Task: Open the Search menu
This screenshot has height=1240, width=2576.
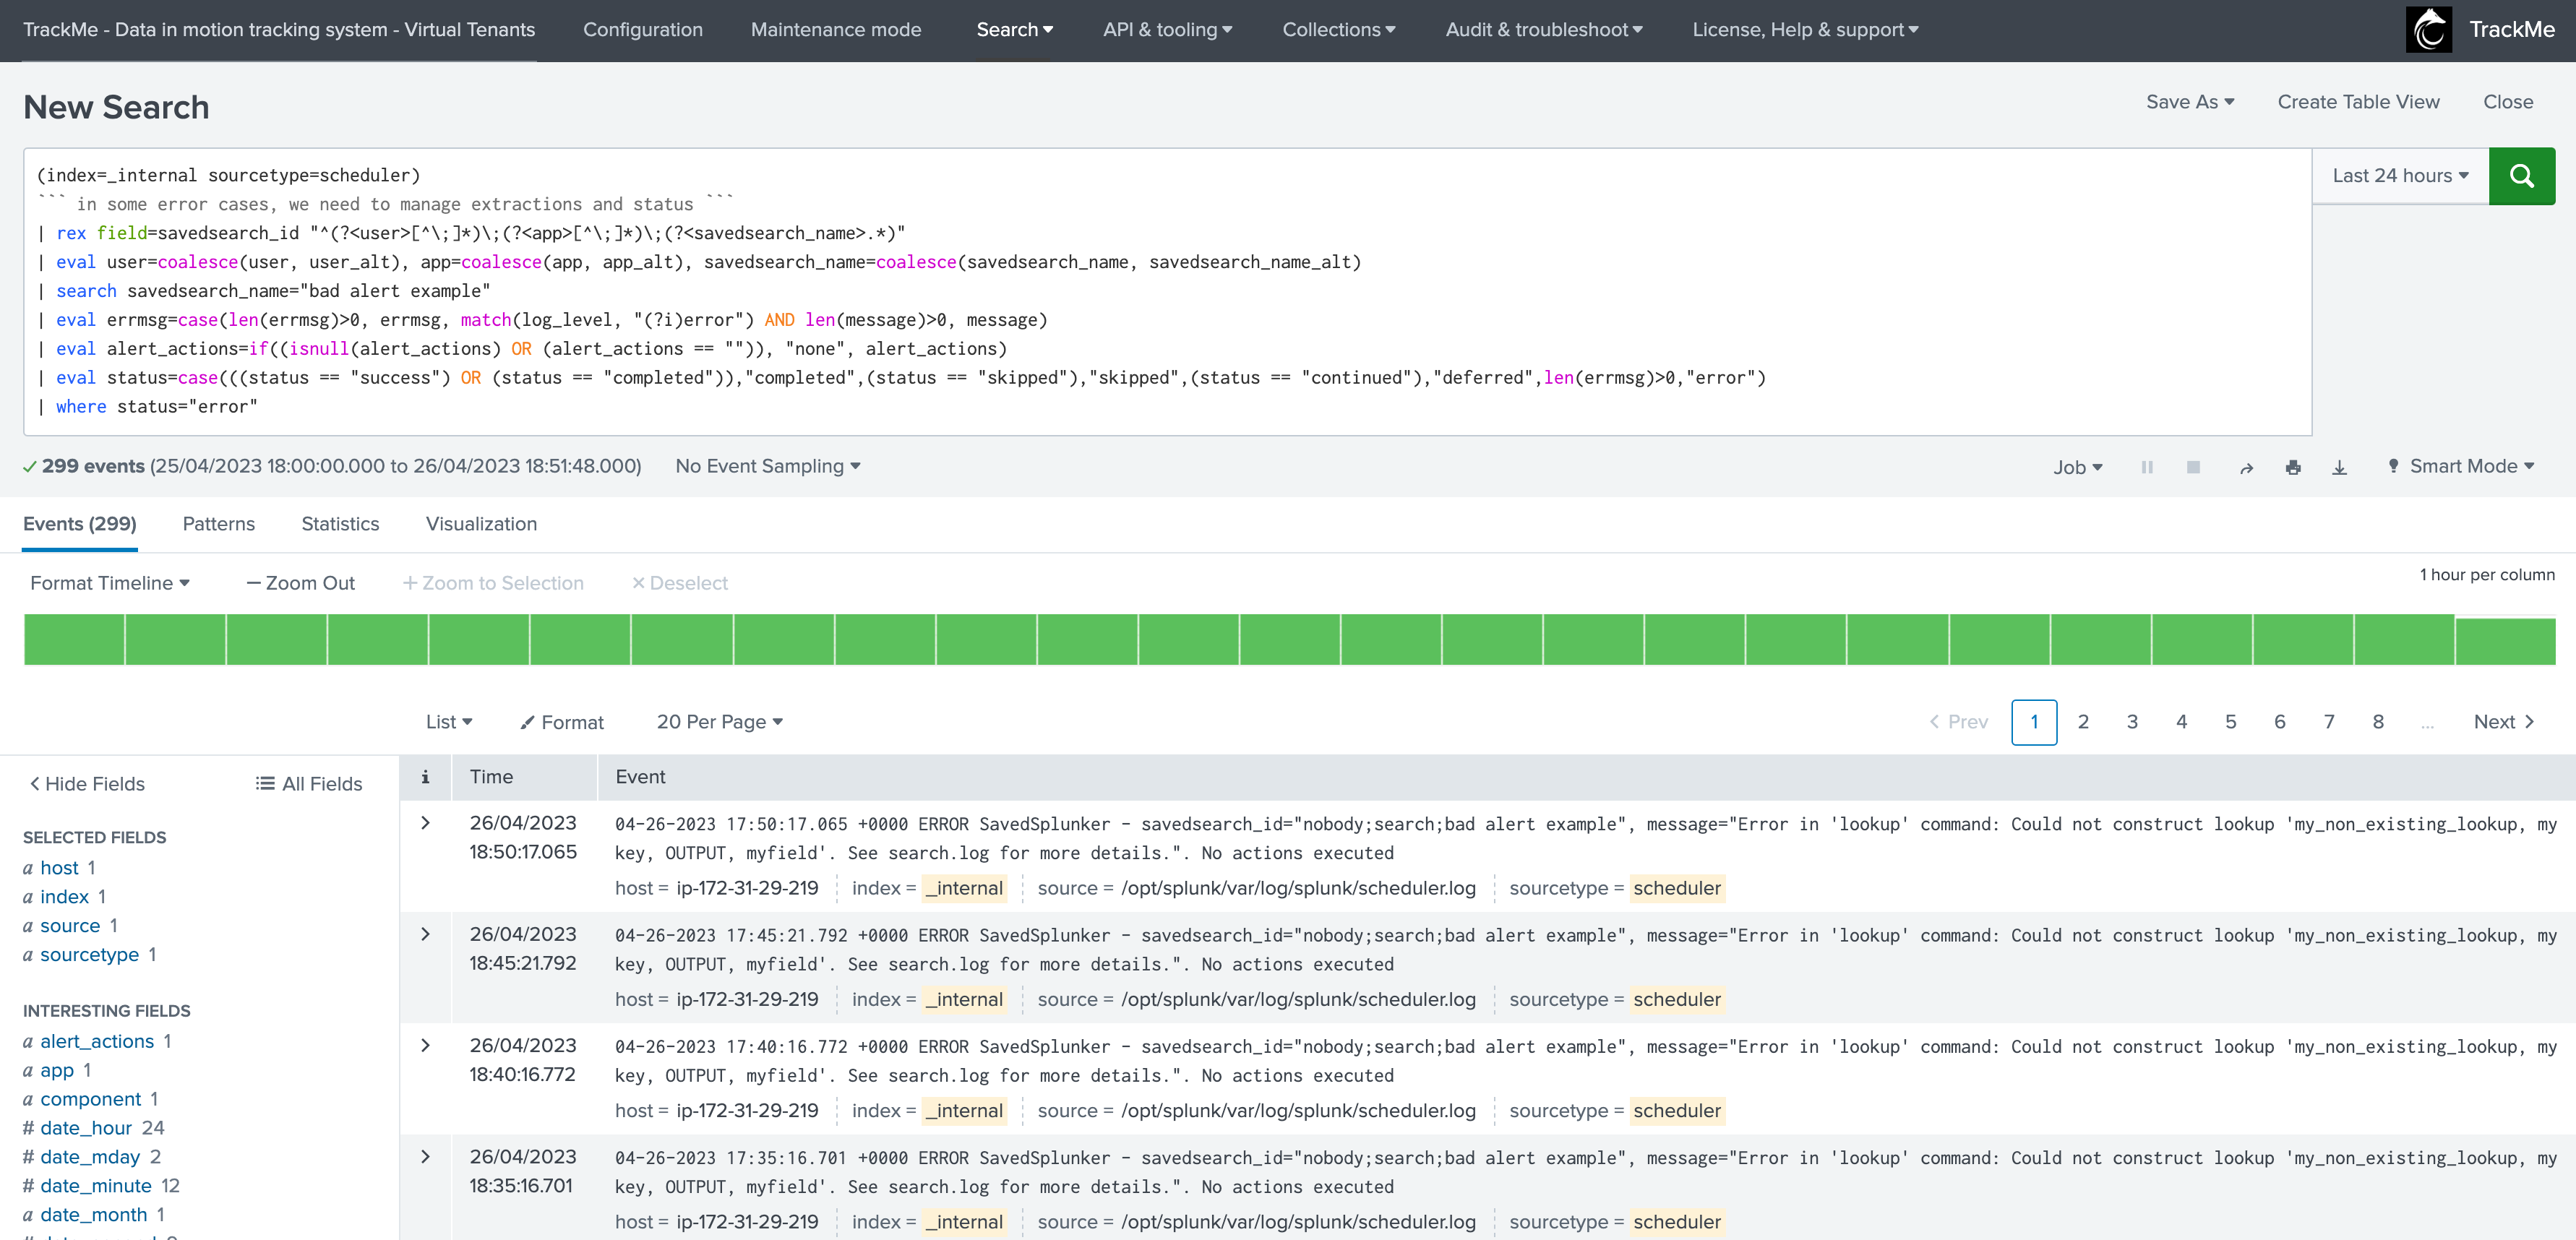Action: [1014, 30]
